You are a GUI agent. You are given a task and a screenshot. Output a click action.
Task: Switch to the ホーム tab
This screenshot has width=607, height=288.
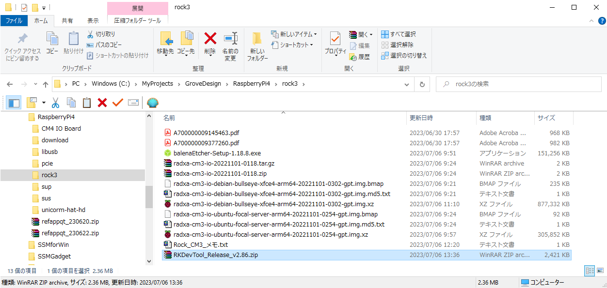click(x=41, y=21)
